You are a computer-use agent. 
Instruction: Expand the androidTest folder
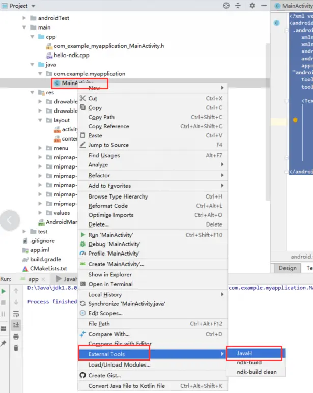tap(24, 18)
